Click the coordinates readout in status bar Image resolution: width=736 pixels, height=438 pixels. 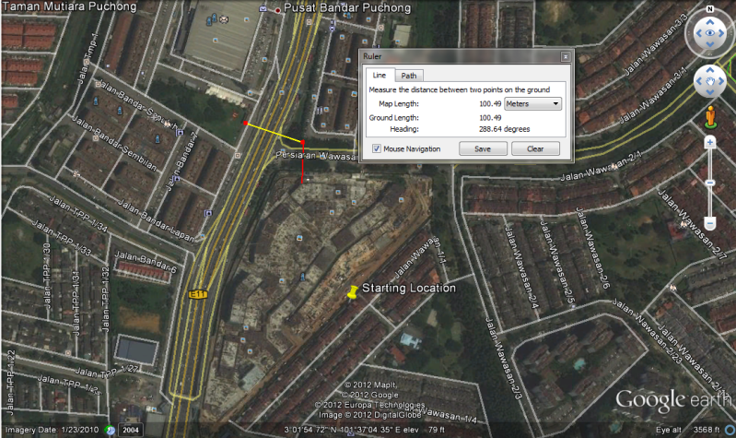(351, 430)
